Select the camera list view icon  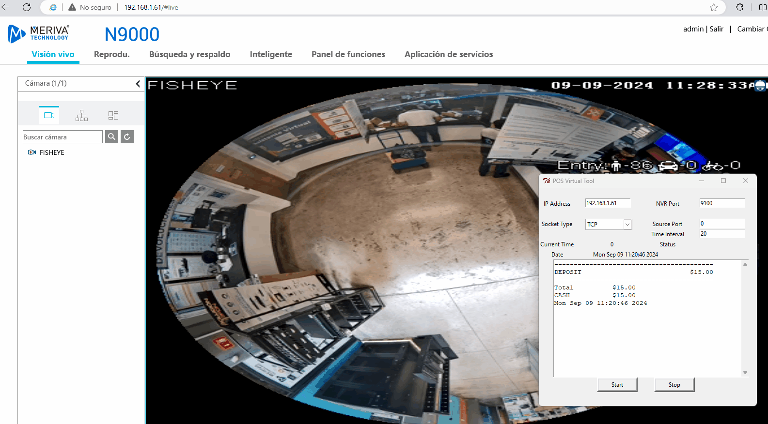click(x=49, y=115)
